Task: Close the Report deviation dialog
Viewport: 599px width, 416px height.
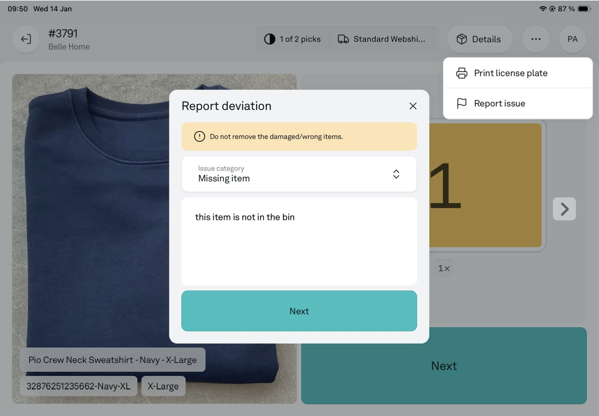Action: pos(413,106)
